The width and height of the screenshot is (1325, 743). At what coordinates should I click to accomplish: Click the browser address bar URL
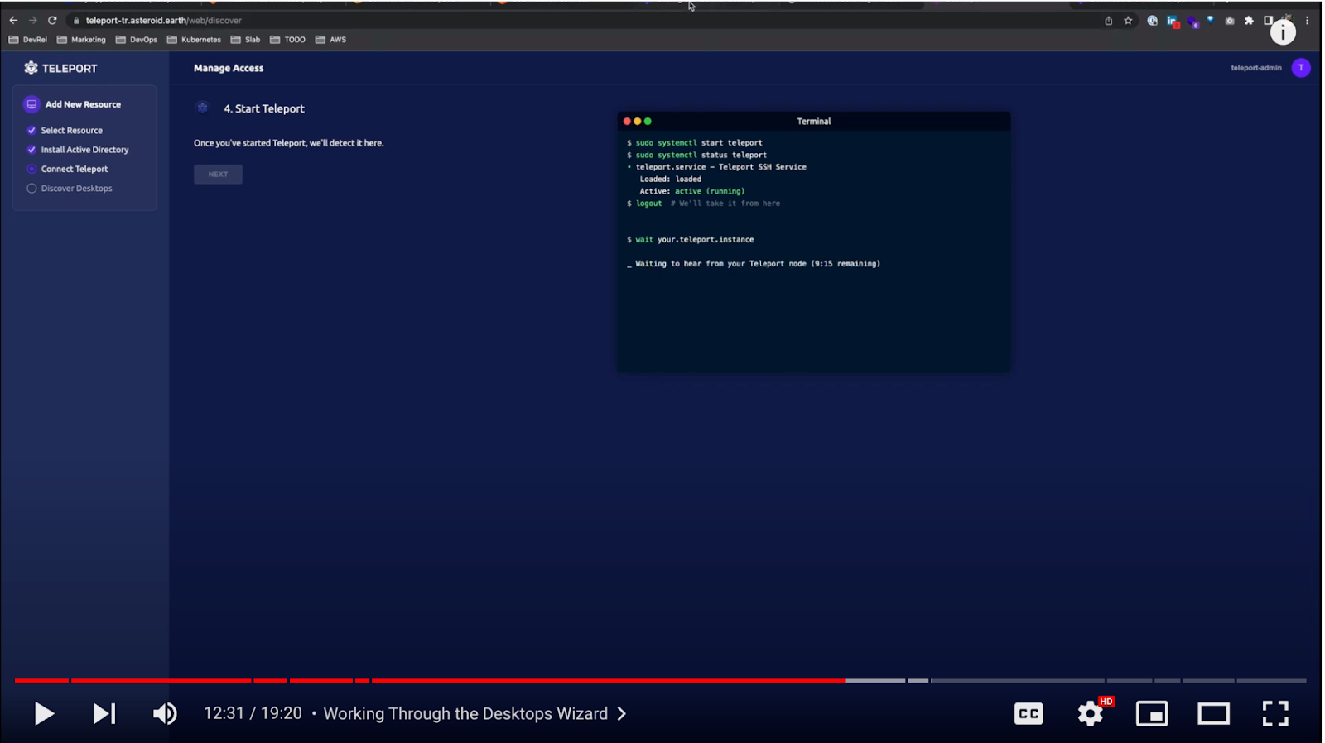pos(163,21)
